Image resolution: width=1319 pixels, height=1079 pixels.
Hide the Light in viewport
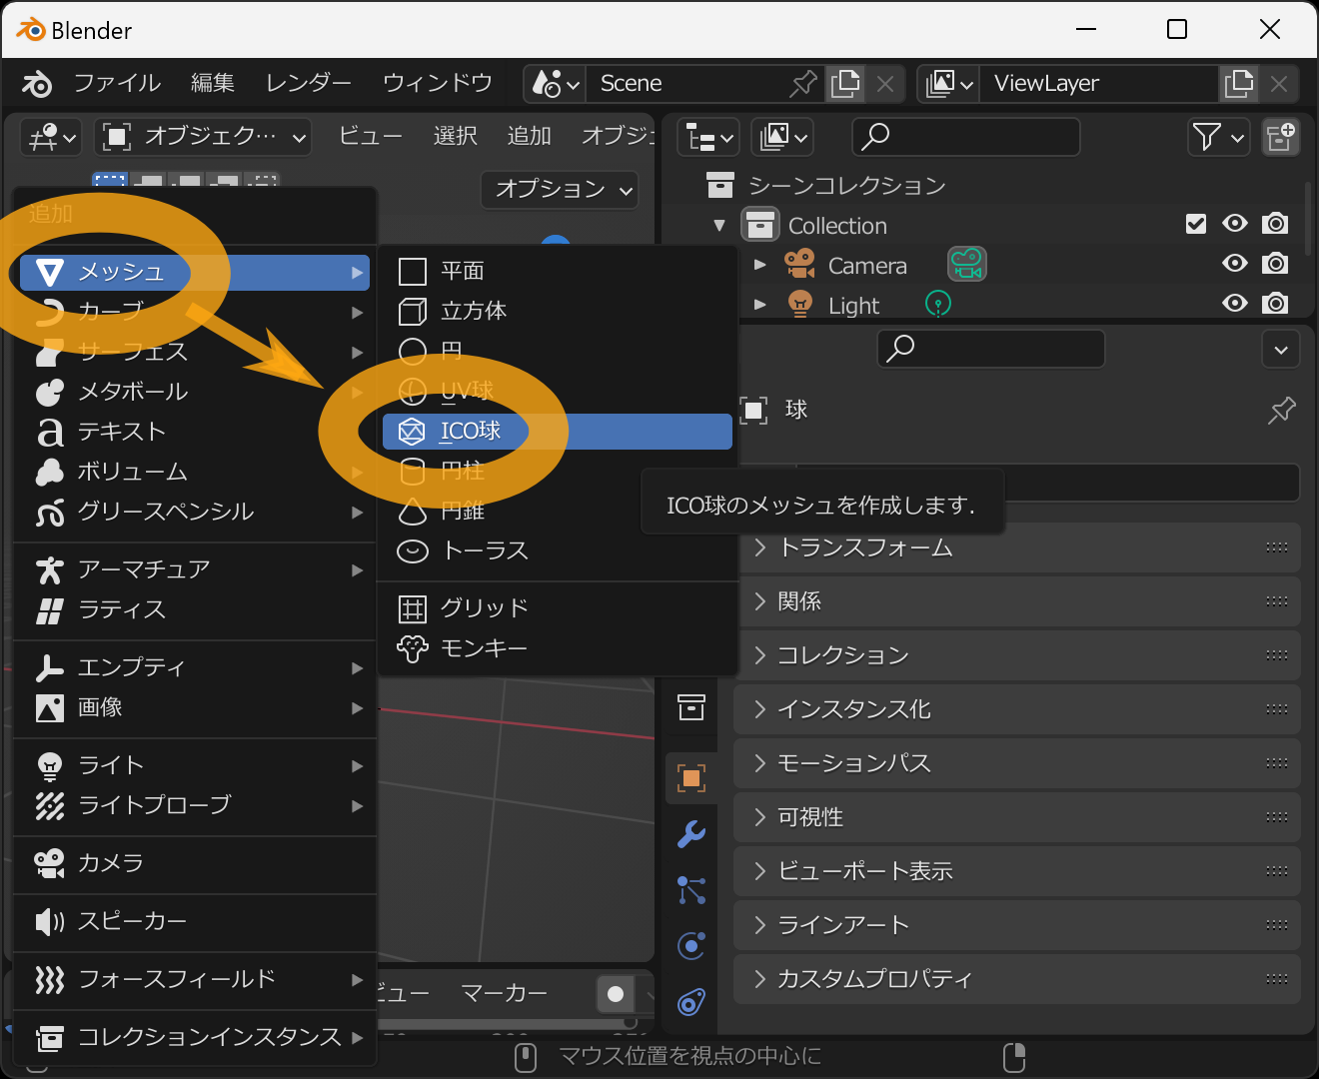[x=1235, y=304]
